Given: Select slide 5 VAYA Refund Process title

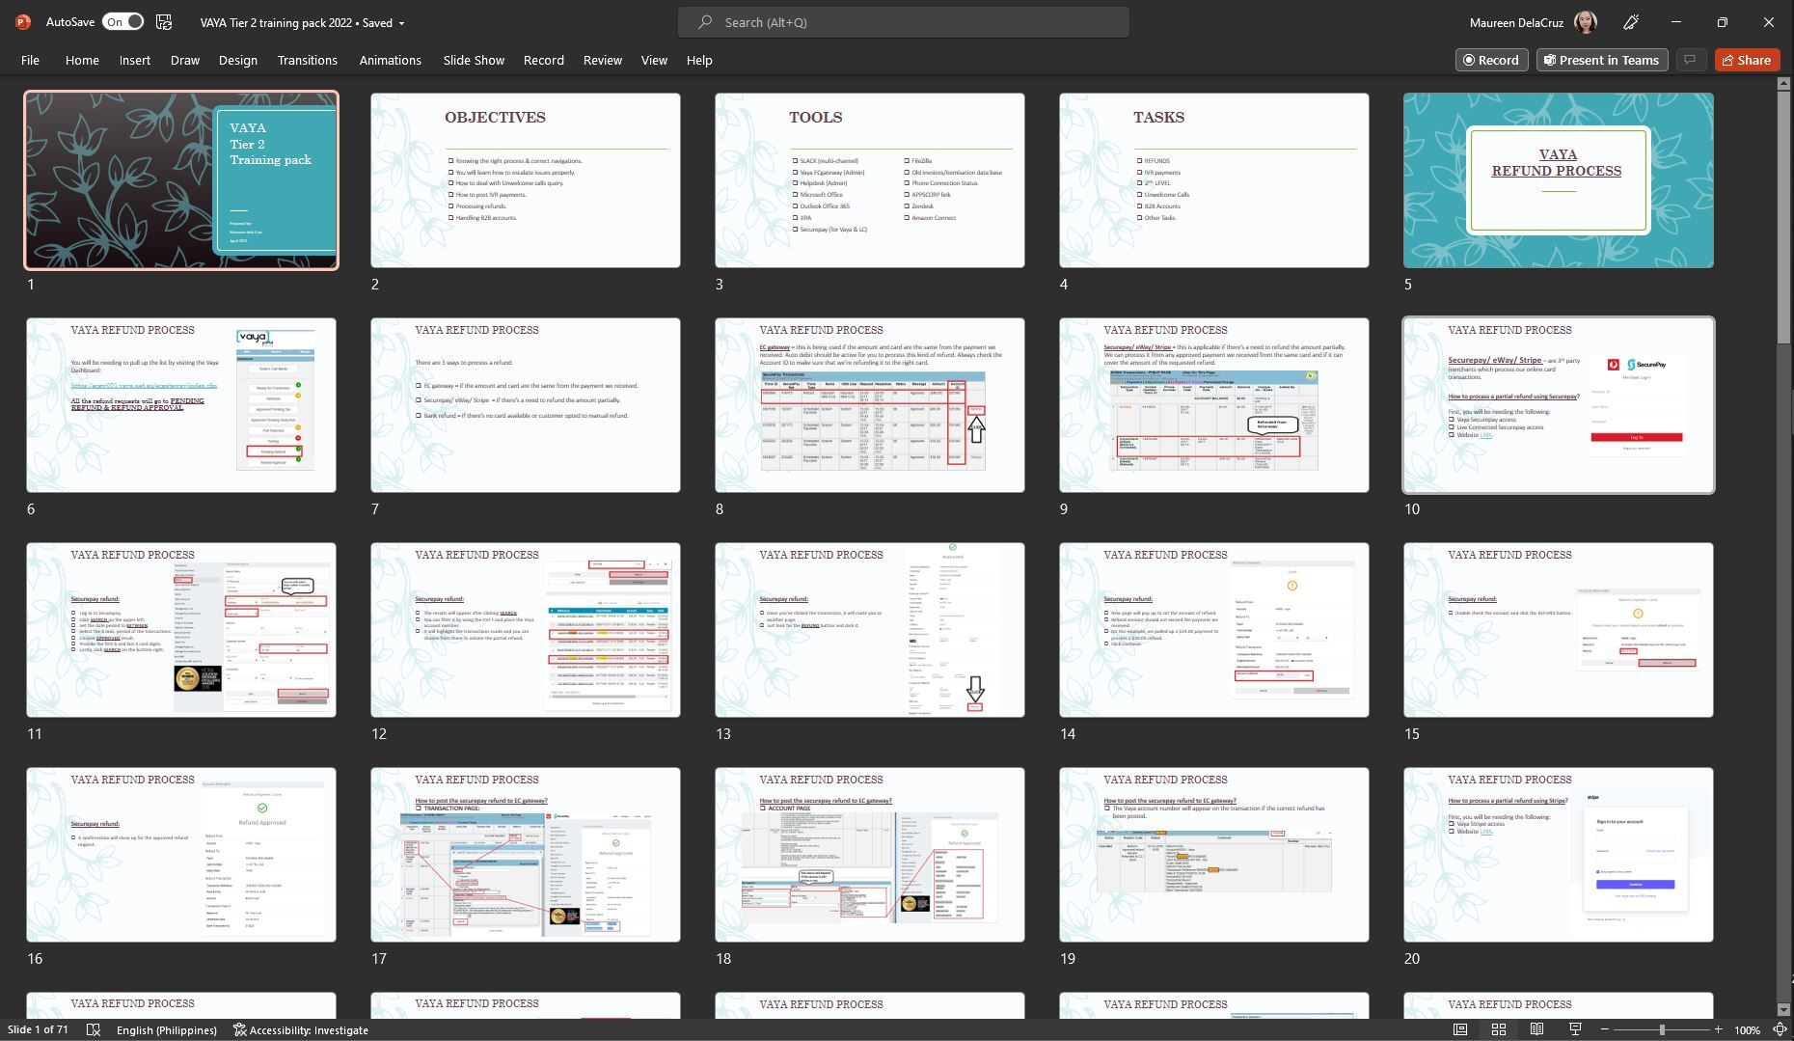Looking at the screenshot, I should 1559,180.
